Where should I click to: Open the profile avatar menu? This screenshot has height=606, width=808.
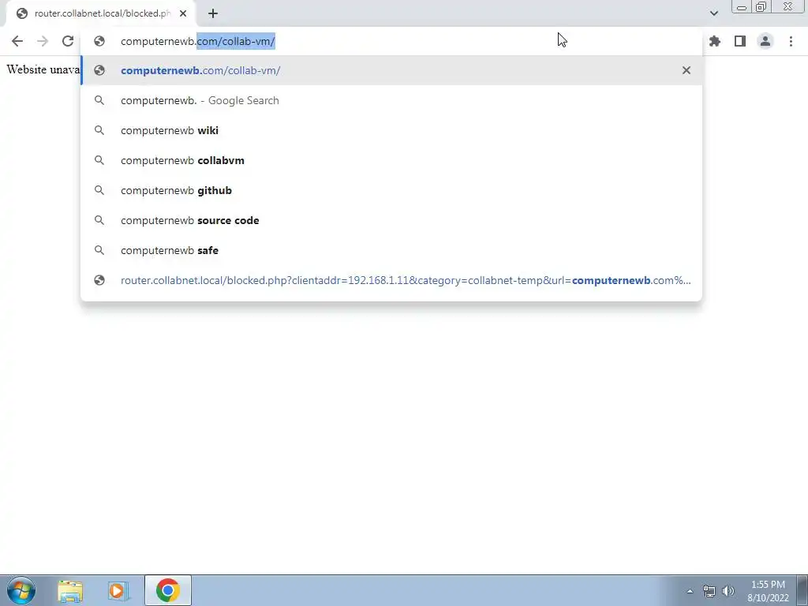765,41
